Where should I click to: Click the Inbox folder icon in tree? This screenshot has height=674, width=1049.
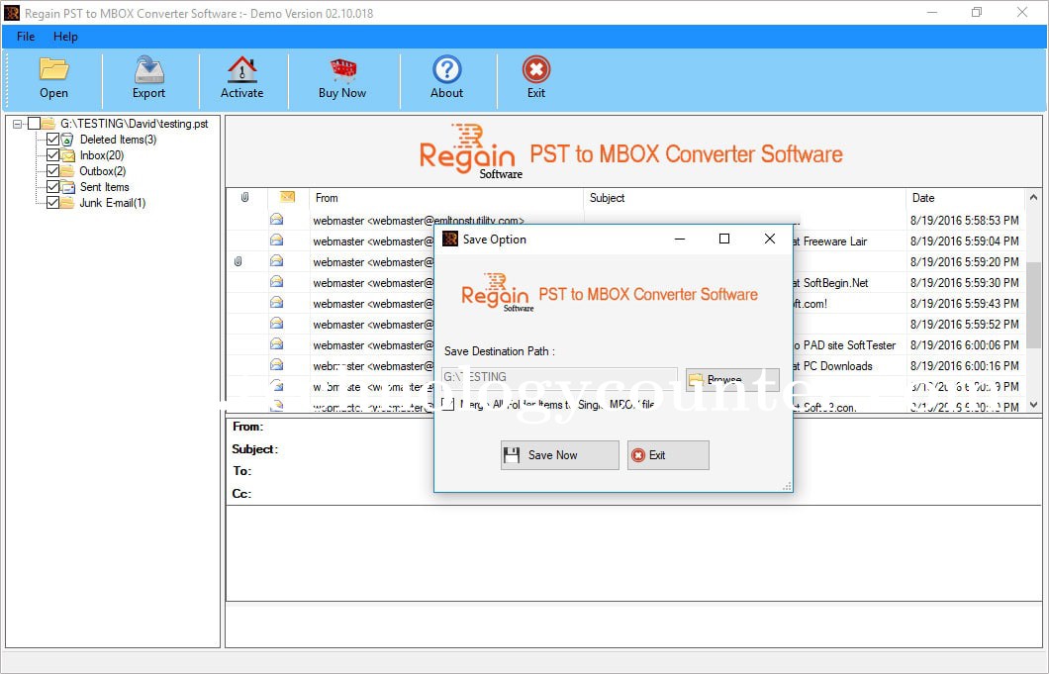point(67,155)
